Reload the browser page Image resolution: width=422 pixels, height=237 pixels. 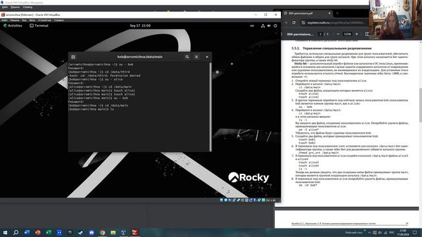[x=294, y=23]
